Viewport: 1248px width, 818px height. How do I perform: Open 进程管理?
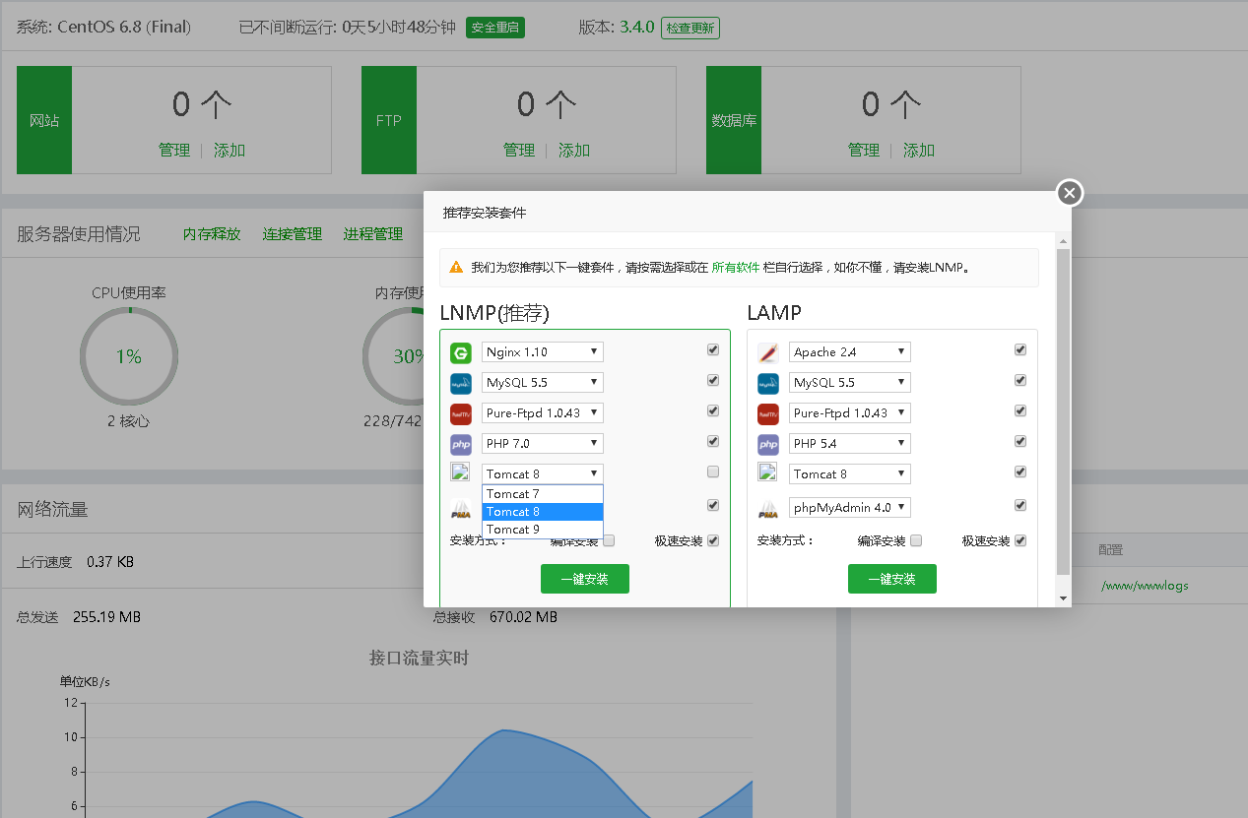click(x=373, y=234)
